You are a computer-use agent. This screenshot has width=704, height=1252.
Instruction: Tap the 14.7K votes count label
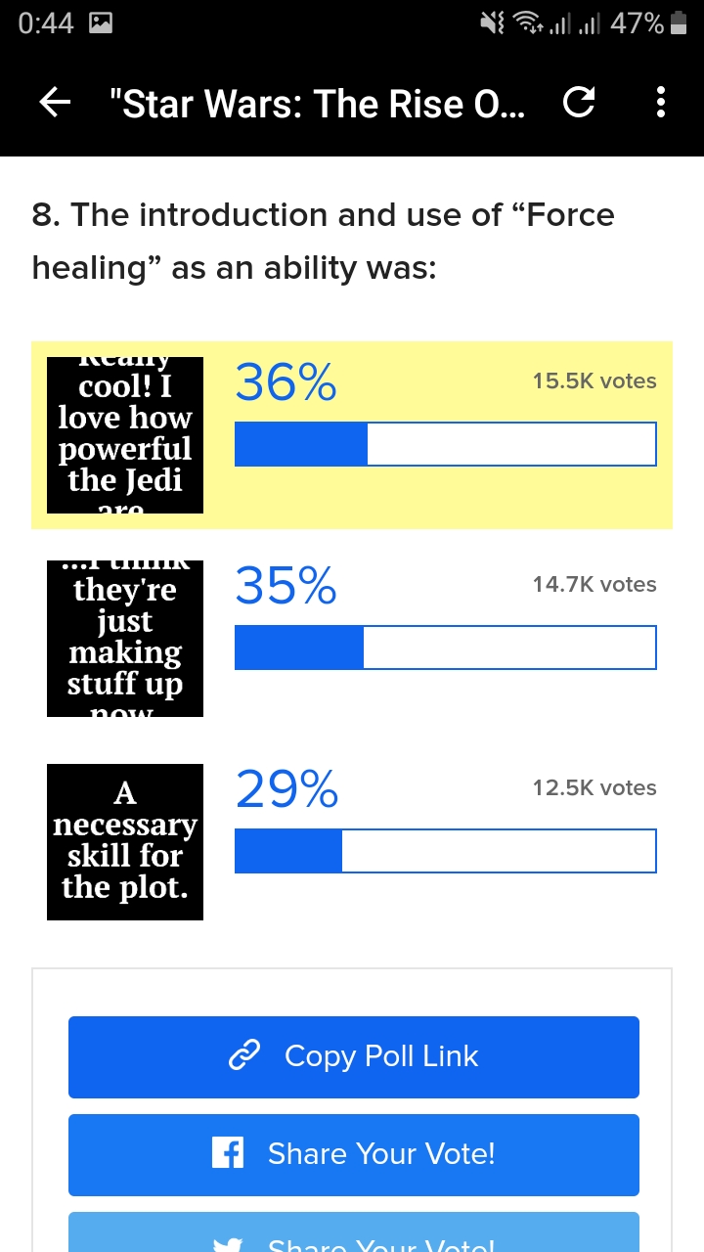tap(594, 585)
